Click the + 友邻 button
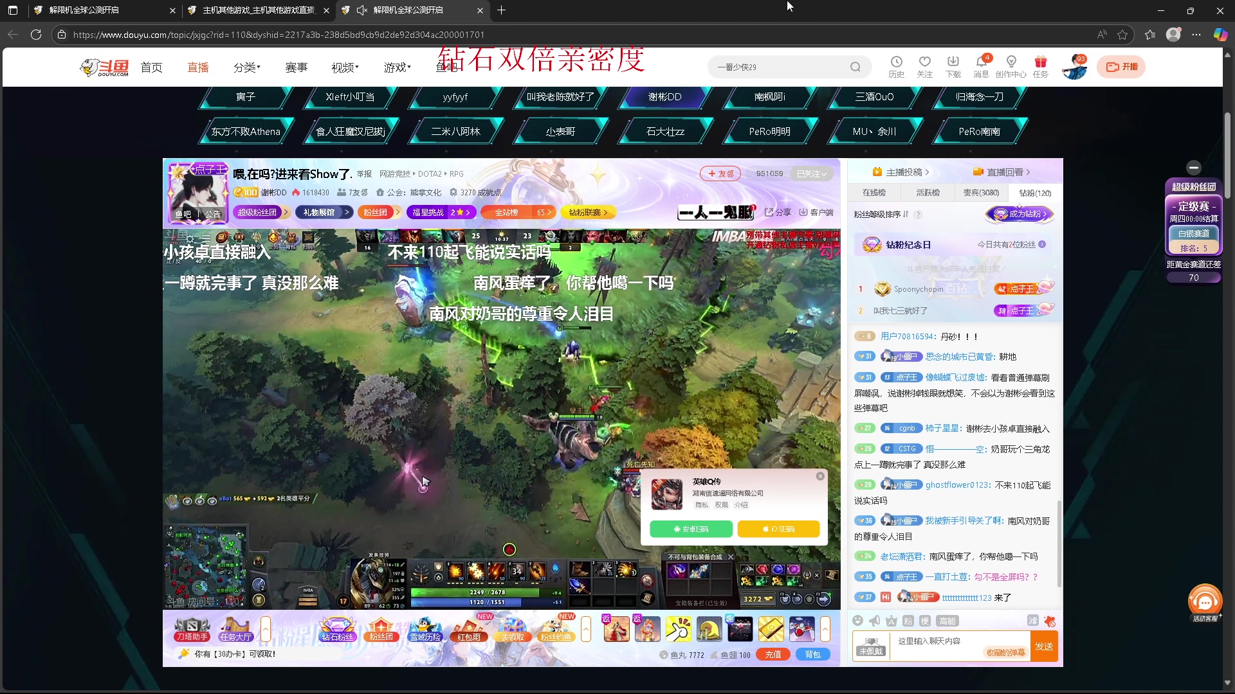The height and width of the screenshot is (694, 1235). point(720,173)
